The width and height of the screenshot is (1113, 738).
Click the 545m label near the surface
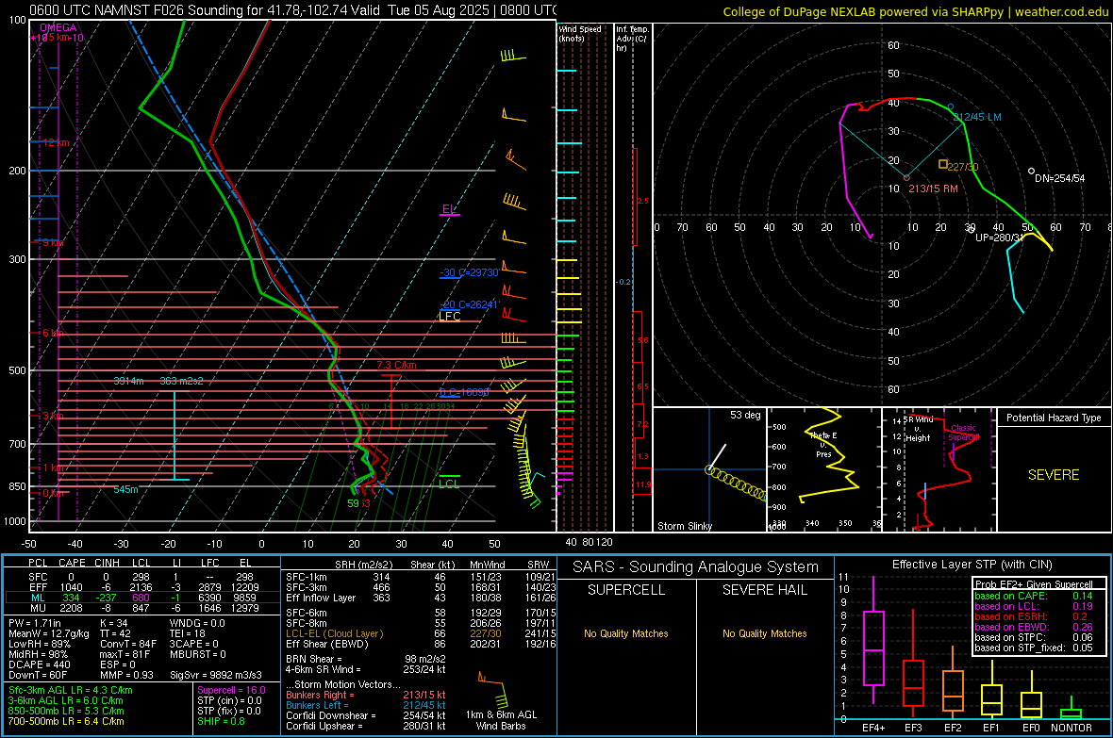pos(125,489)
